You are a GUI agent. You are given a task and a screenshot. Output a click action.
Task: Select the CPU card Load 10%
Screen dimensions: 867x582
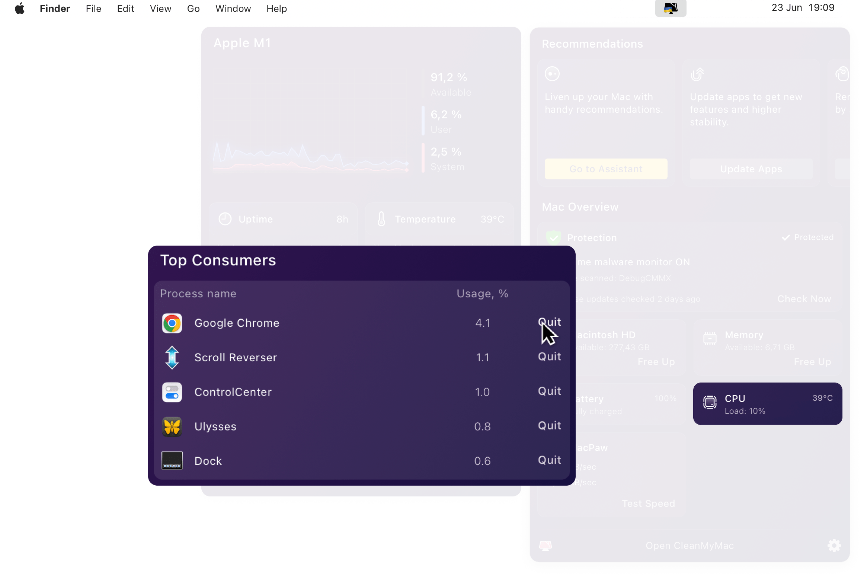(x=768, y=404)
